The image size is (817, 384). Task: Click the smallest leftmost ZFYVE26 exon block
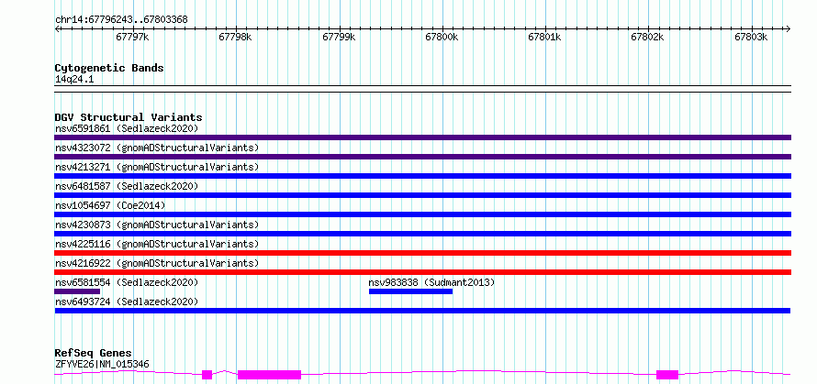pos(207,374)
